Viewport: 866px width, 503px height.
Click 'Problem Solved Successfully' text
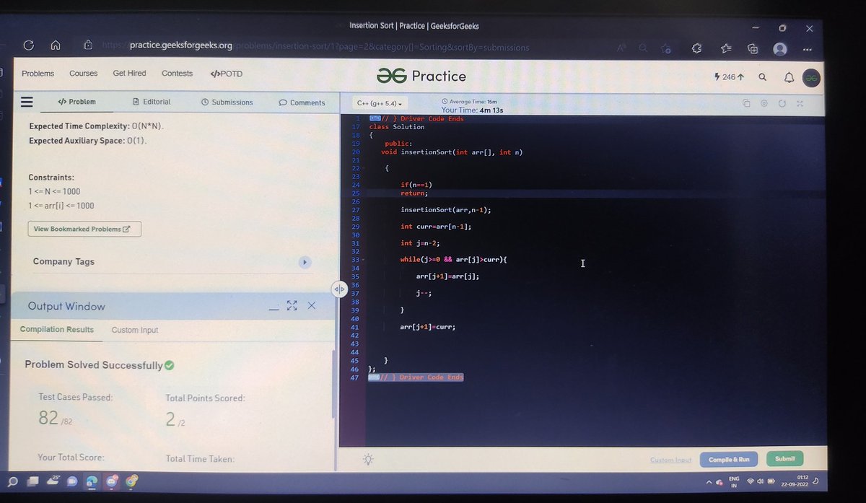click(94, 365)
